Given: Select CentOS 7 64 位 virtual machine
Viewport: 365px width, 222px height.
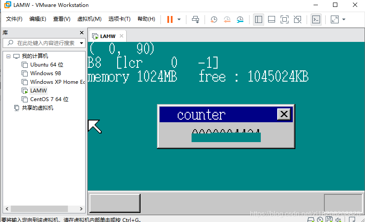Looking at the screenshot, I should (x=49, y=99).
